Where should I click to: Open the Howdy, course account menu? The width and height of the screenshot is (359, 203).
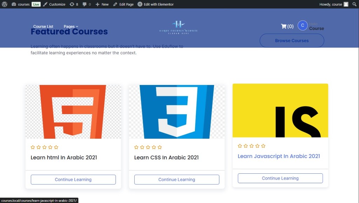point(334,4)
